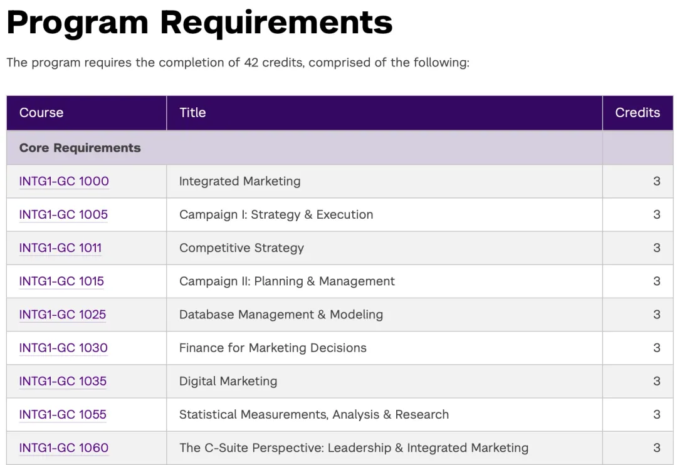
Task: Select the Finance for Marketing Decisions title
Action: tap(273, 347)
